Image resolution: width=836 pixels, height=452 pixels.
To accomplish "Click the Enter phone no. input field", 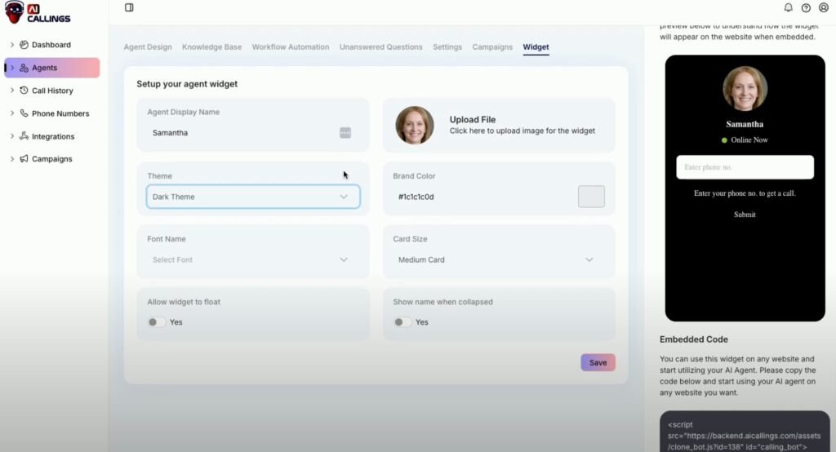I will coord(745,167).
